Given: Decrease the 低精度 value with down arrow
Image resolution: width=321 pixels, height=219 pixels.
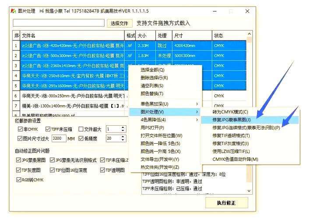Looking at the screenshot, I should click(123, 140).
